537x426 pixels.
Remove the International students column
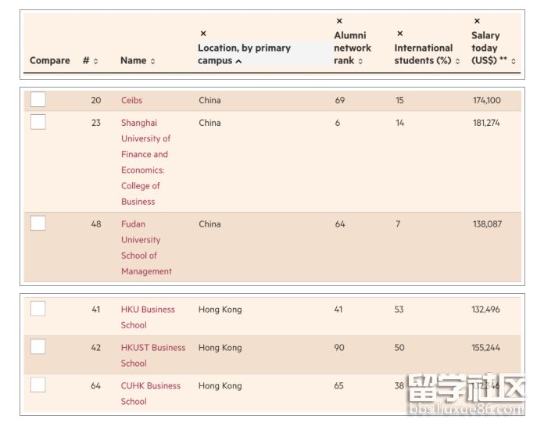click(x=399, y=34)
